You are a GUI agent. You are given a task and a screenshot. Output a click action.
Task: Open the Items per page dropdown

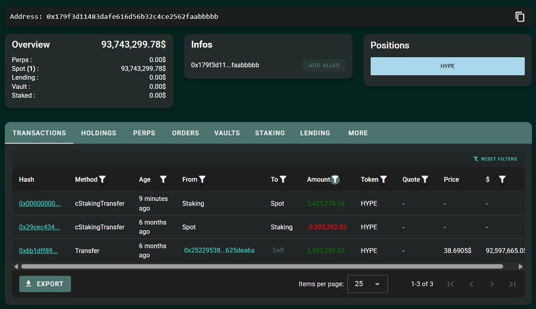click(367, 284)
